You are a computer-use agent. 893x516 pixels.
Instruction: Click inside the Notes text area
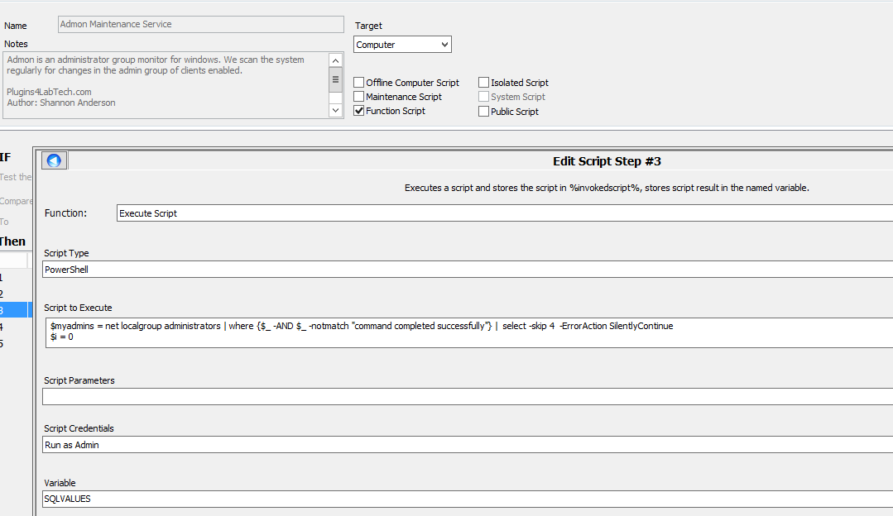(166, 84)
